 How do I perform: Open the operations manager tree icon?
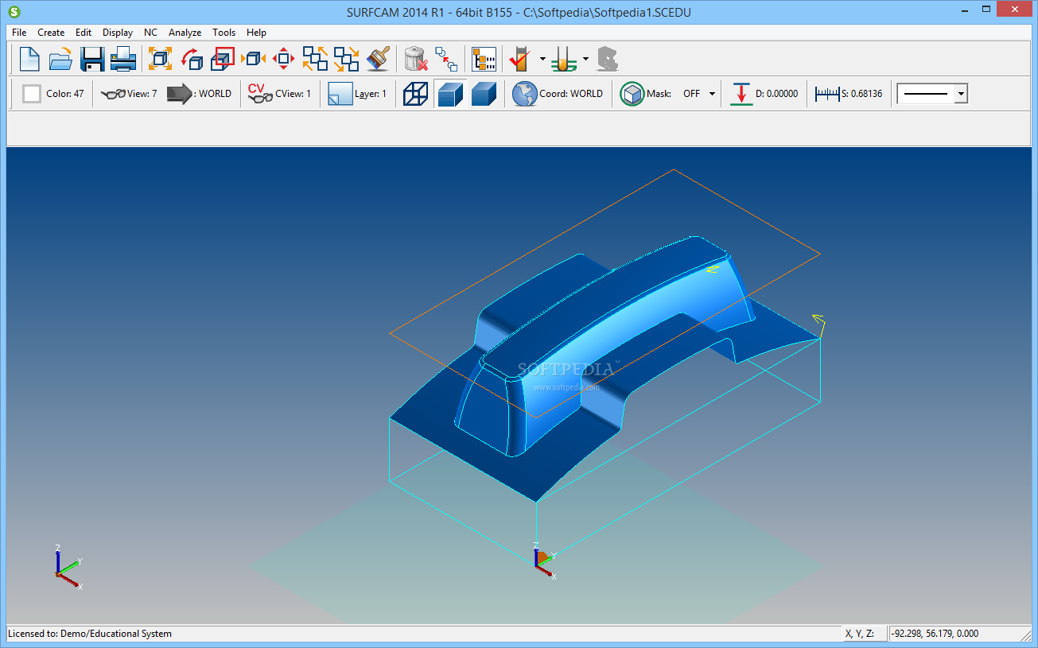(x=484, y=59)
